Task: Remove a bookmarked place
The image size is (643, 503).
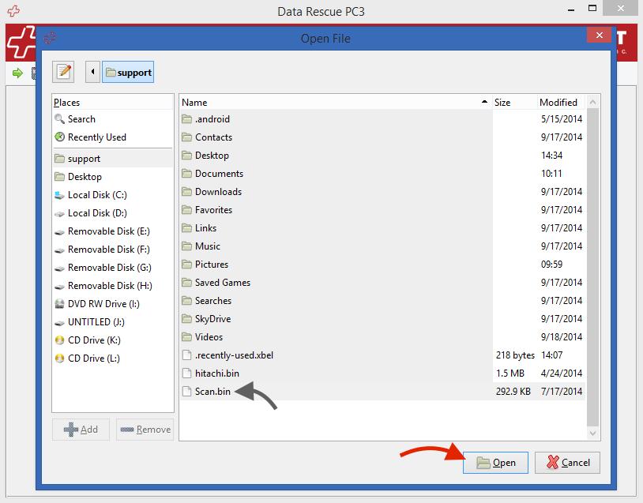Action: (x=145, y=429)
